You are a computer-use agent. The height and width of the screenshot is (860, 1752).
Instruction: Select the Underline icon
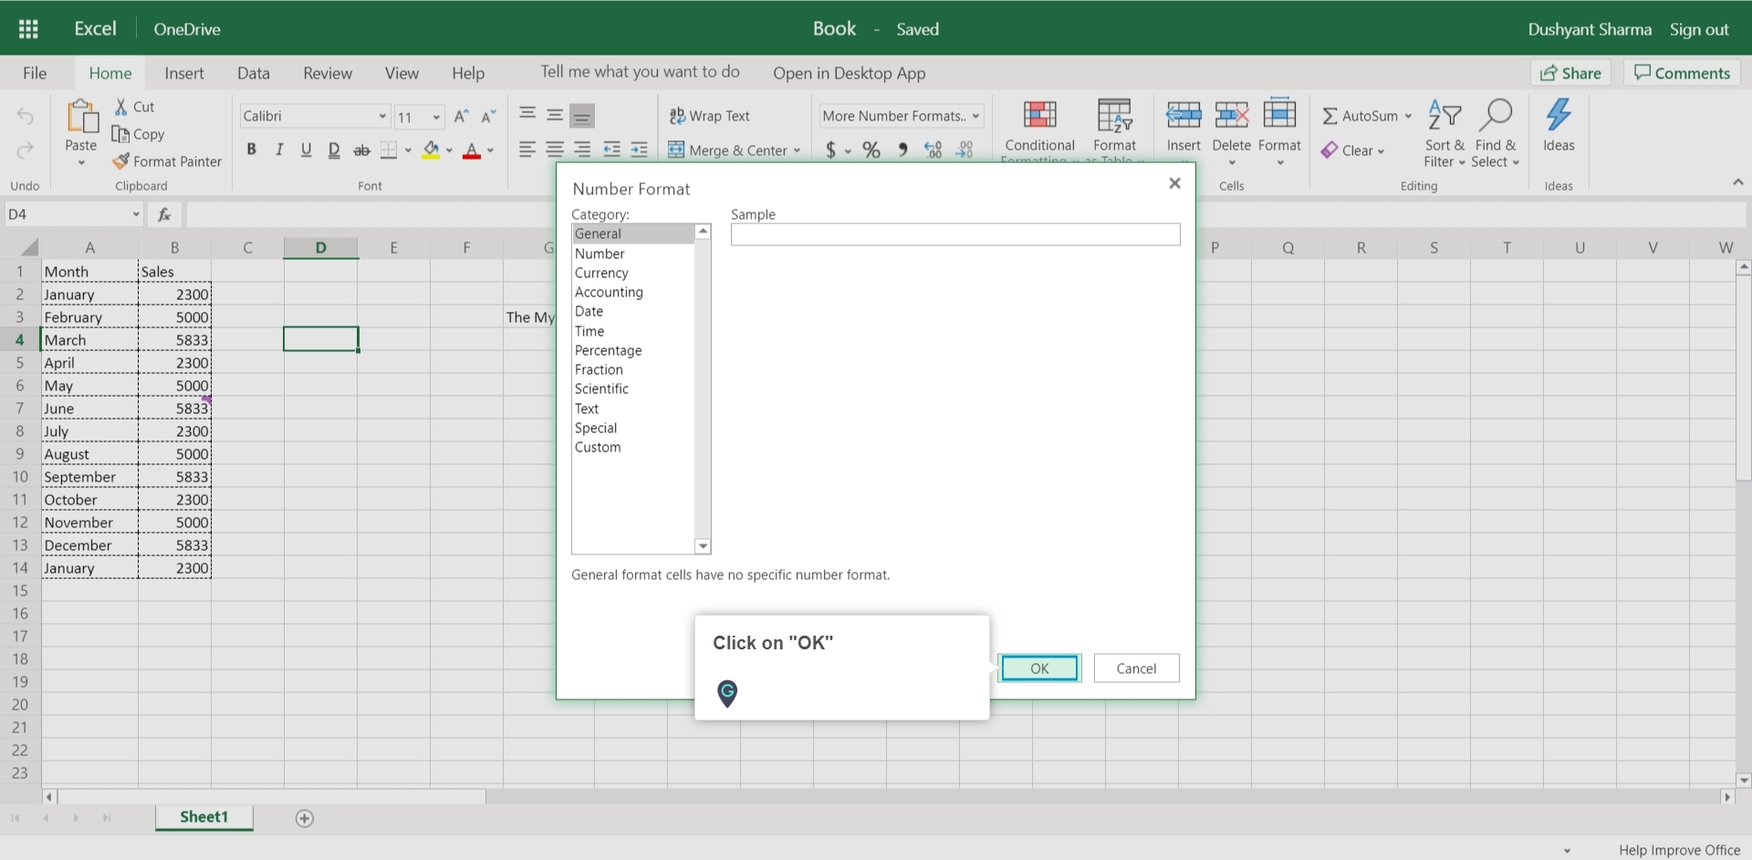pos(307,150)
